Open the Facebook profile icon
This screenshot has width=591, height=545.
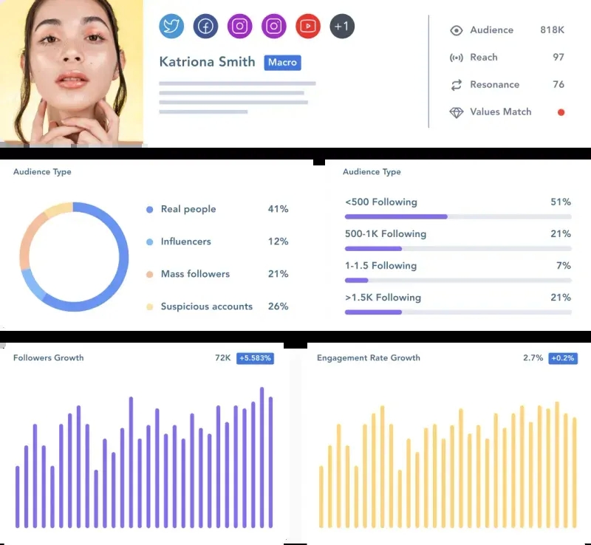coord(205,27)
